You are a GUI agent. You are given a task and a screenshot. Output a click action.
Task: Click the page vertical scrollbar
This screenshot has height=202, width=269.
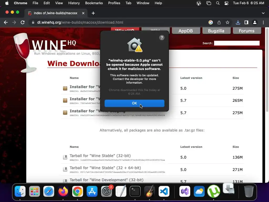pos(267,70)
